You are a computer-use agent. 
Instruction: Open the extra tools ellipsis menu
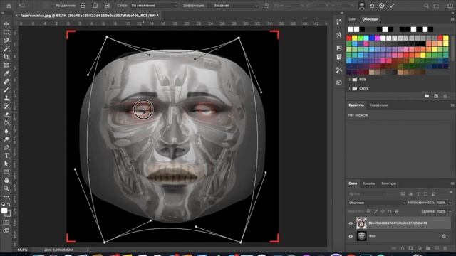tap(6, 196)
